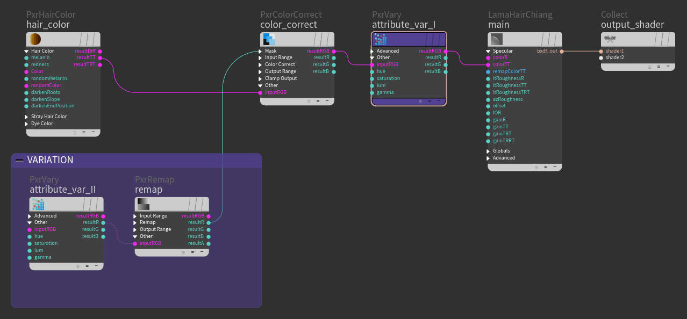Collapse the Other group on attribute_var_II
Image resolution: width=687 pixels, height=319 pixels.
30,222
